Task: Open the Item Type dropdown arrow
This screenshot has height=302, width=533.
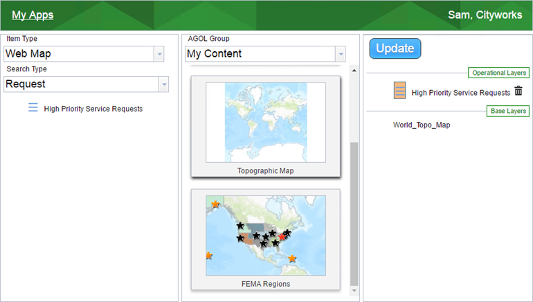Action: pyautogui.click(x=159, y=54)
